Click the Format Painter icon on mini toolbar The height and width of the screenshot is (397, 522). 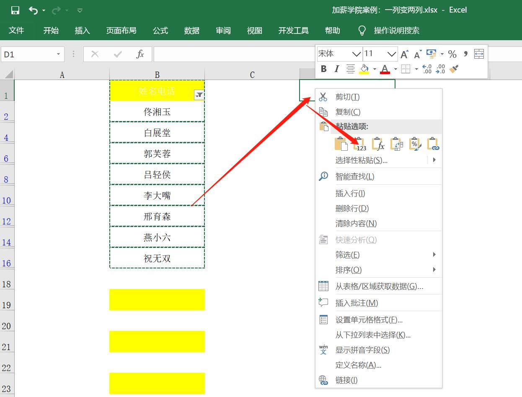(455, 69)
